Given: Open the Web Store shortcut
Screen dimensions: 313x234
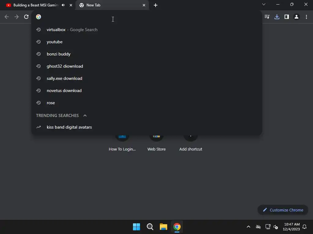Looking at the screenshot, I should click(156, 143).
